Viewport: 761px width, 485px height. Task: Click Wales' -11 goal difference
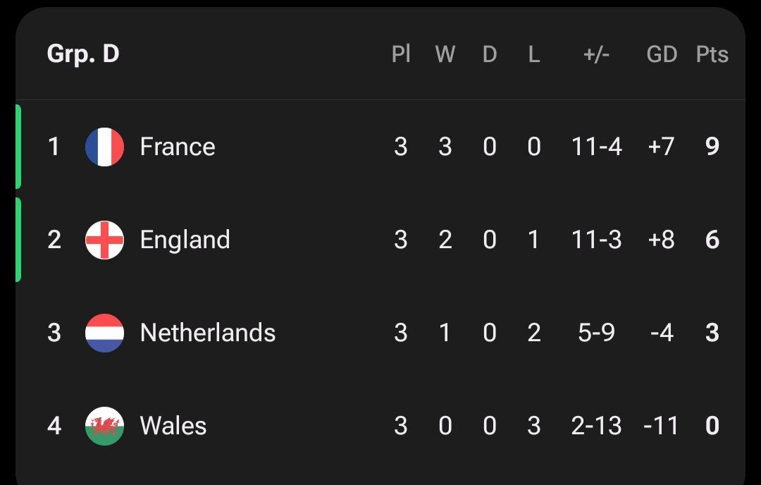[661, 426]
